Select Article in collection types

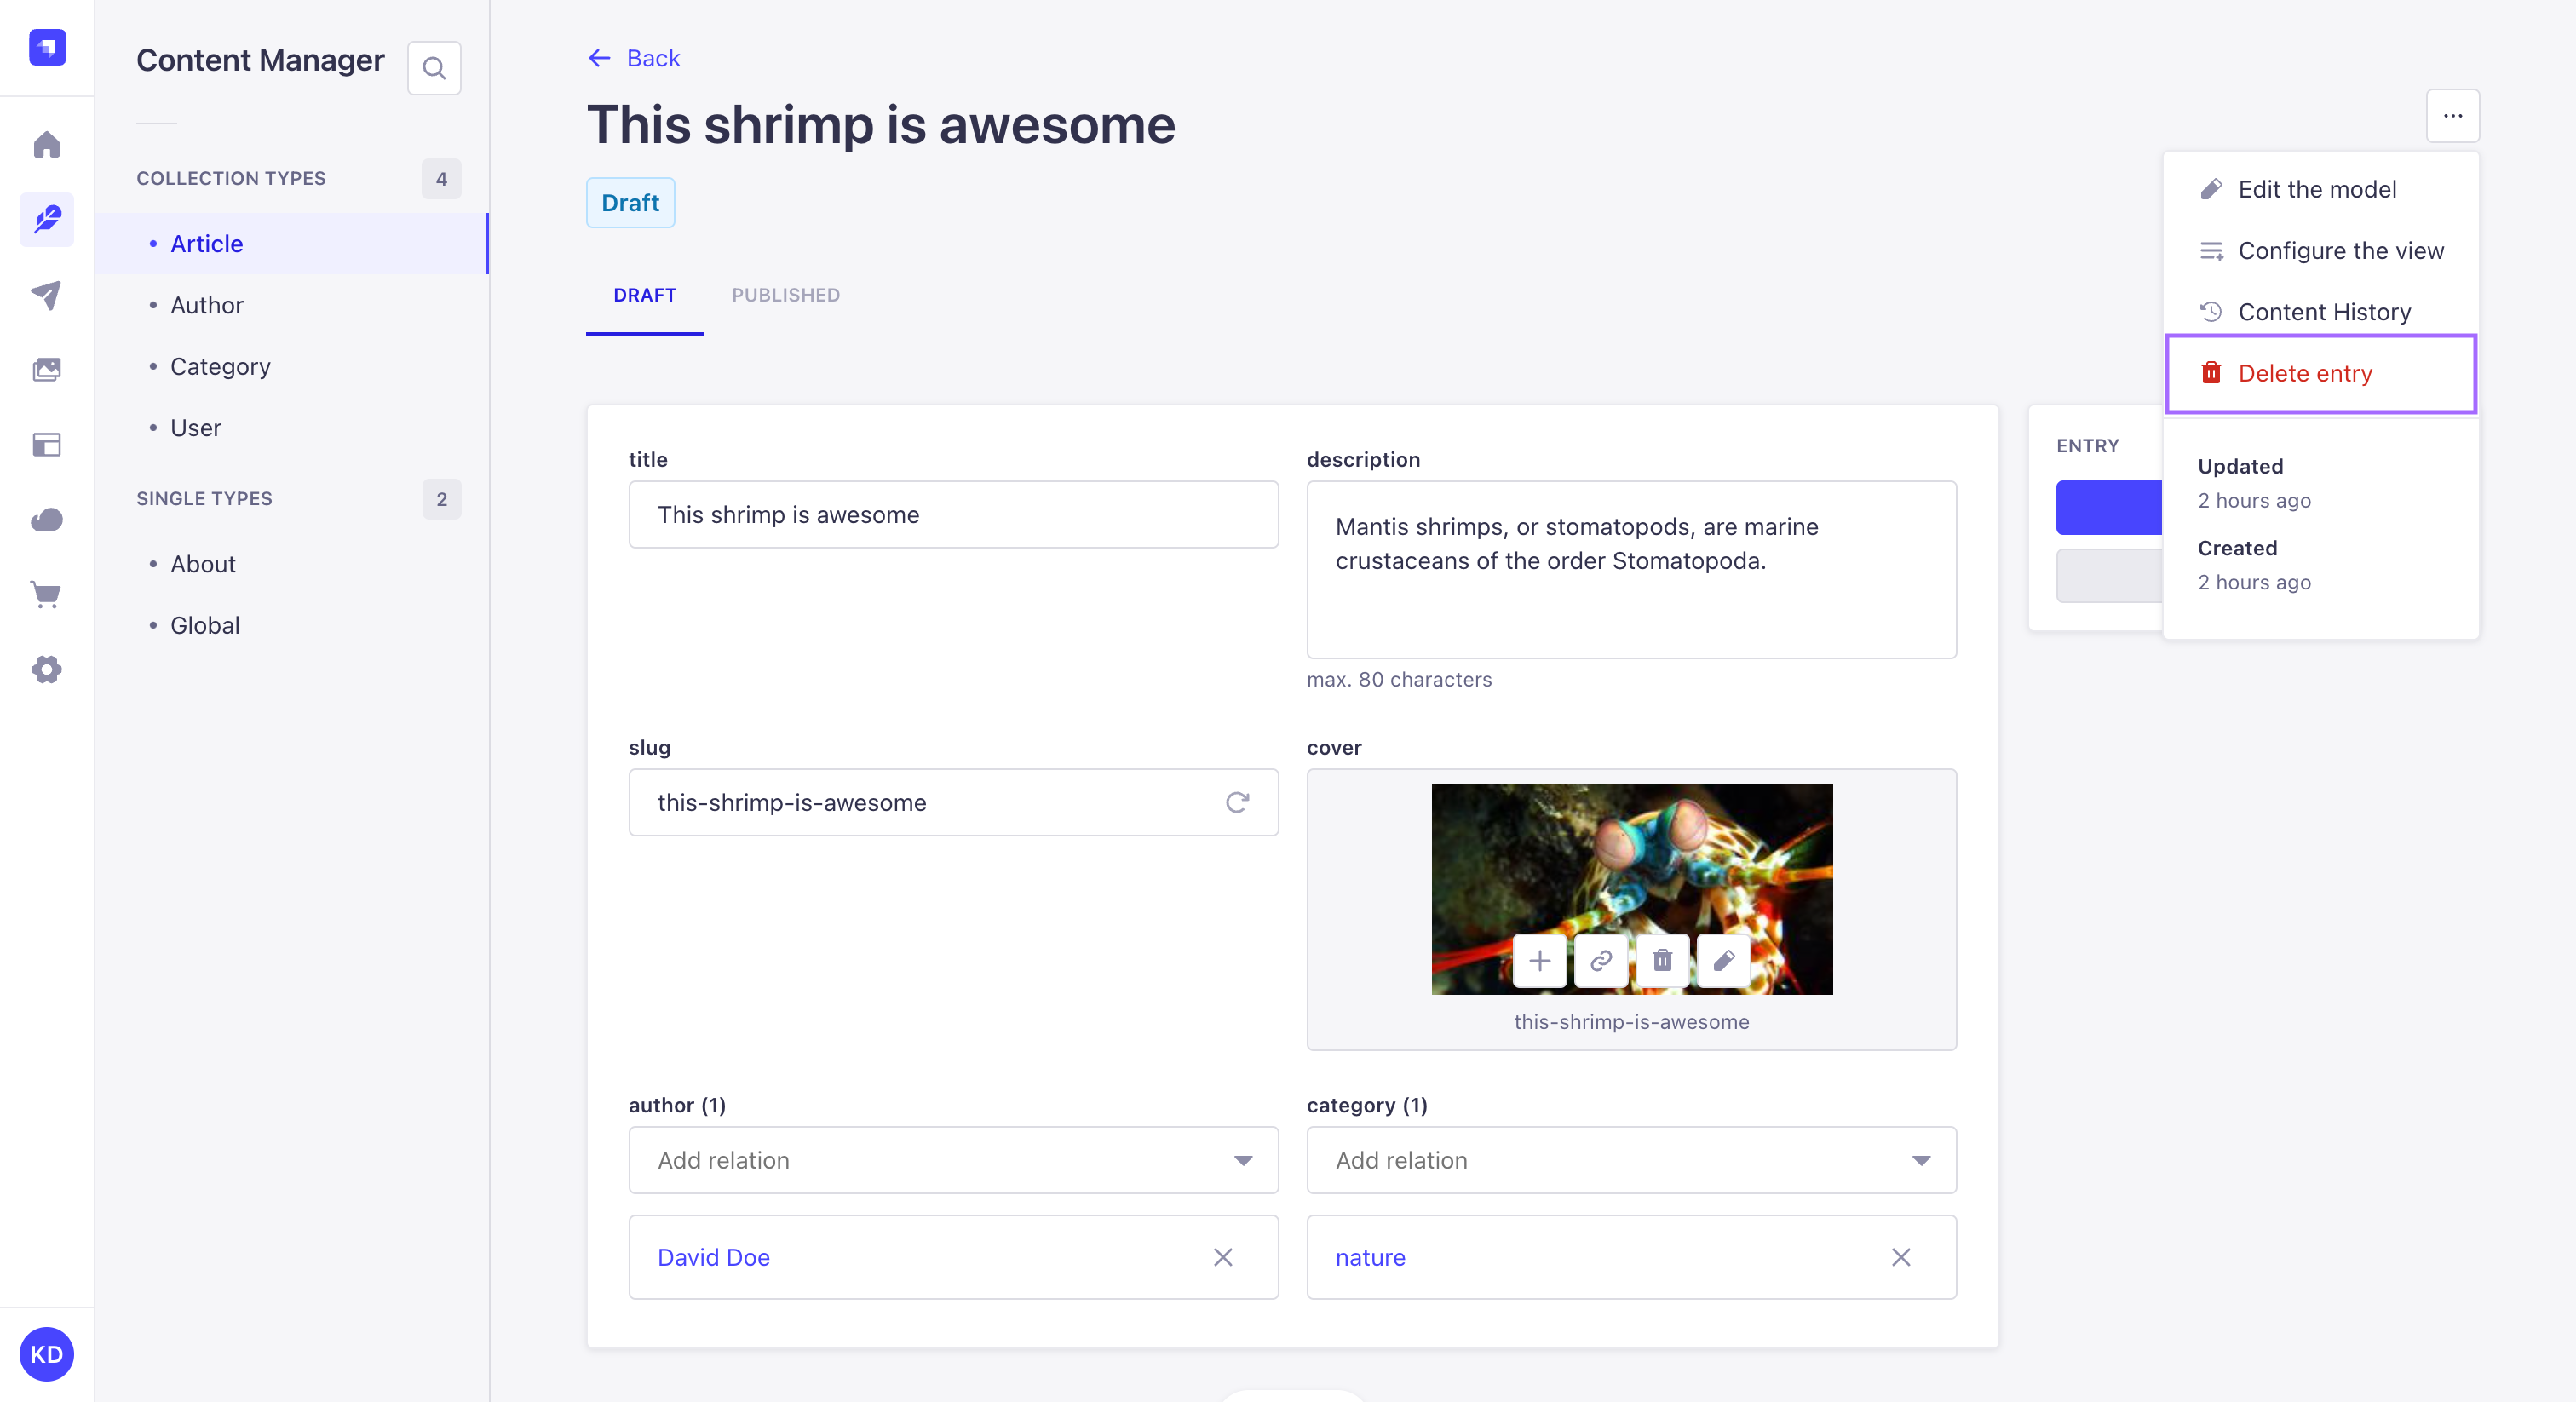205,242
